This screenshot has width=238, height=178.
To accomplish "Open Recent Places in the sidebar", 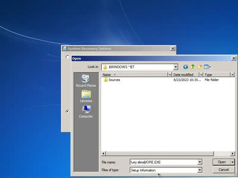I will point(86,81).
